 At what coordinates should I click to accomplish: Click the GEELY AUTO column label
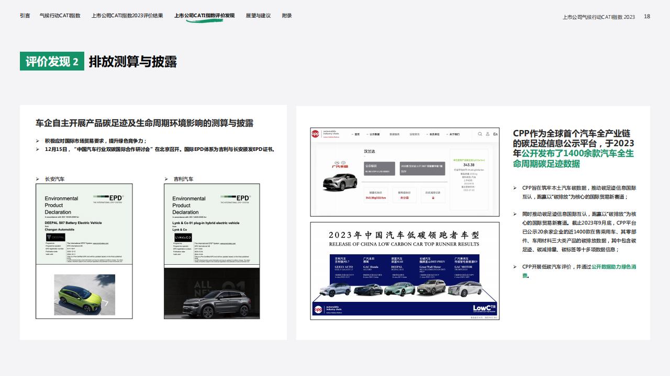[x=344, y=267]
